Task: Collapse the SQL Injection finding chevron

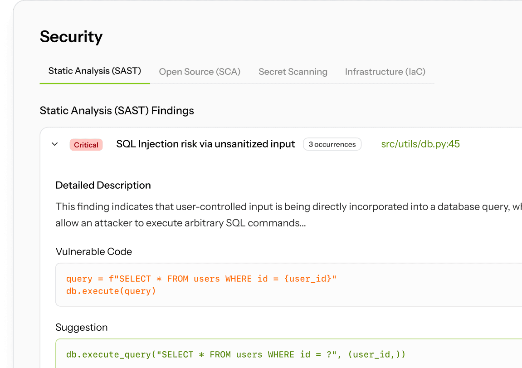Action: click(55, 144)
